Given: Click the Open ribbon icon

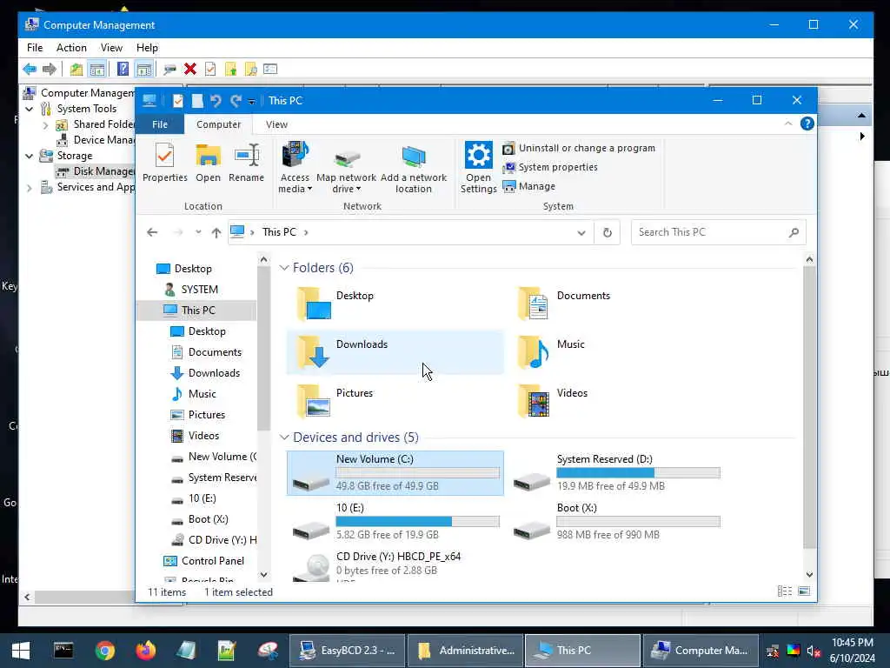Looking at the screenshot, I should click(x=208, y=164).
